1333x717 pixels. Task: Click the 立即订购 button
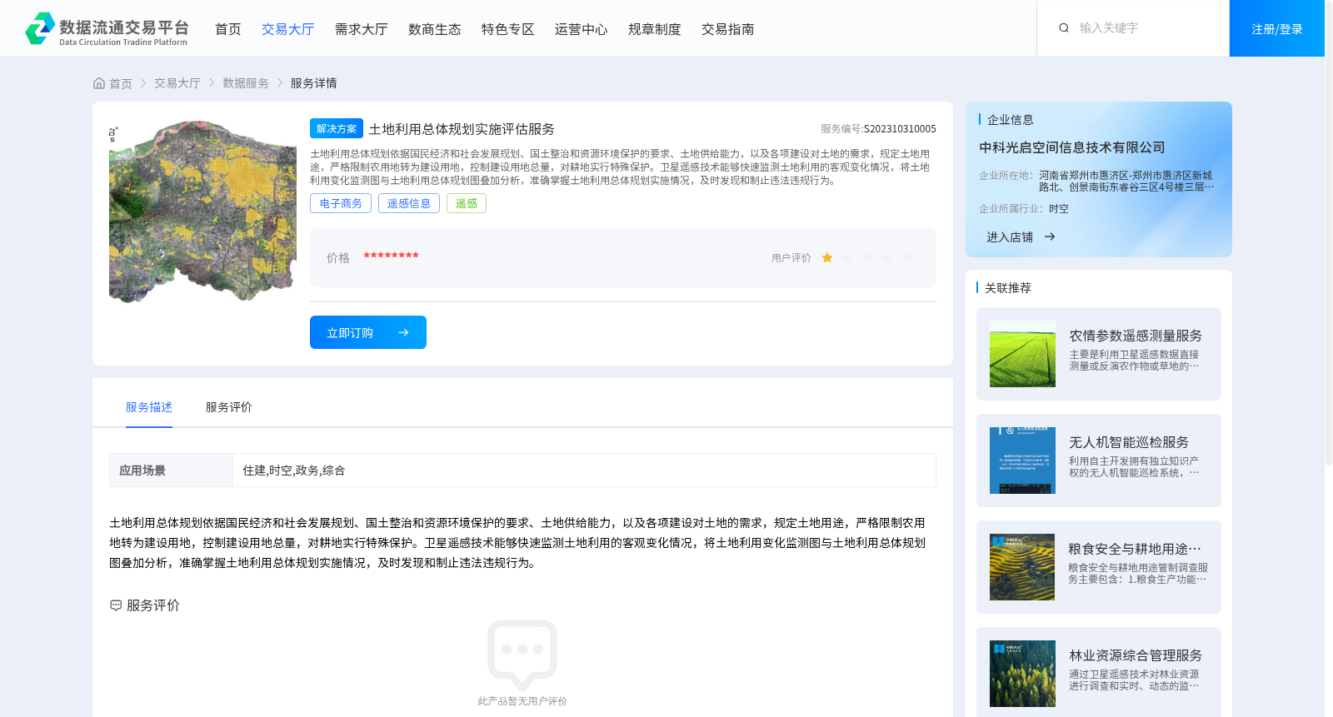click(368, 332)
